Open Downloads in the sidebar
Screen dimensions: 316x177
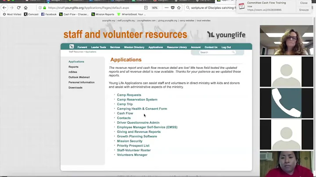click(75, 88)
